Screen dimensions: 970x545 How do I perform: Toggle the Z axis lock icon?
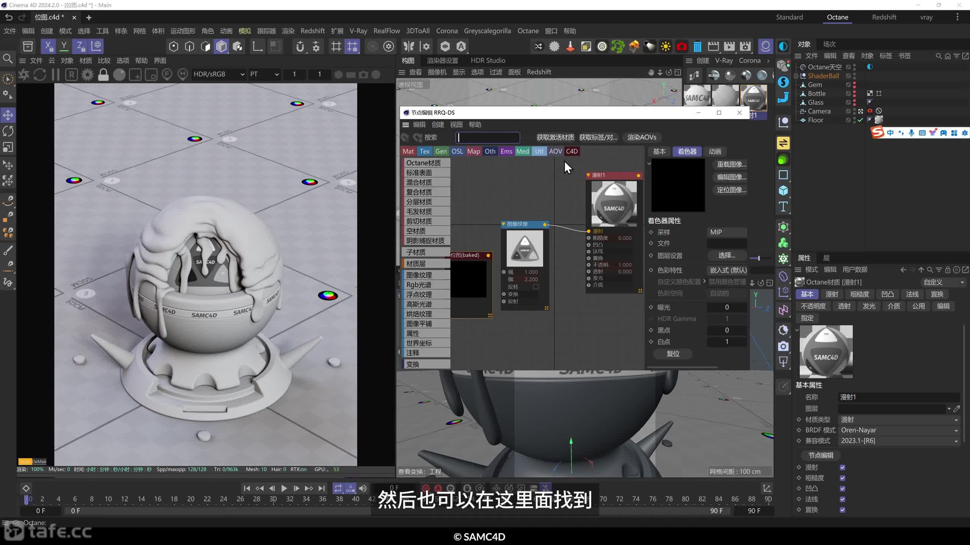pyautogui.click(x=80, y=46)
